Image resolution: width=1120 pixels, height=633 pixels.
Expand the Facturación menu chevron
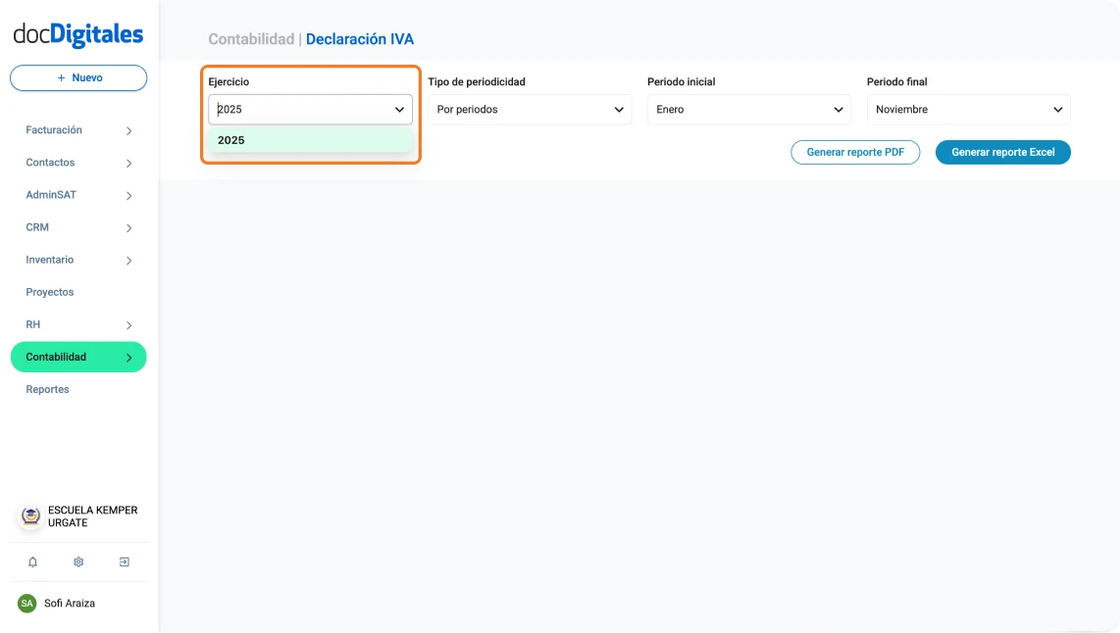point(128,131)
